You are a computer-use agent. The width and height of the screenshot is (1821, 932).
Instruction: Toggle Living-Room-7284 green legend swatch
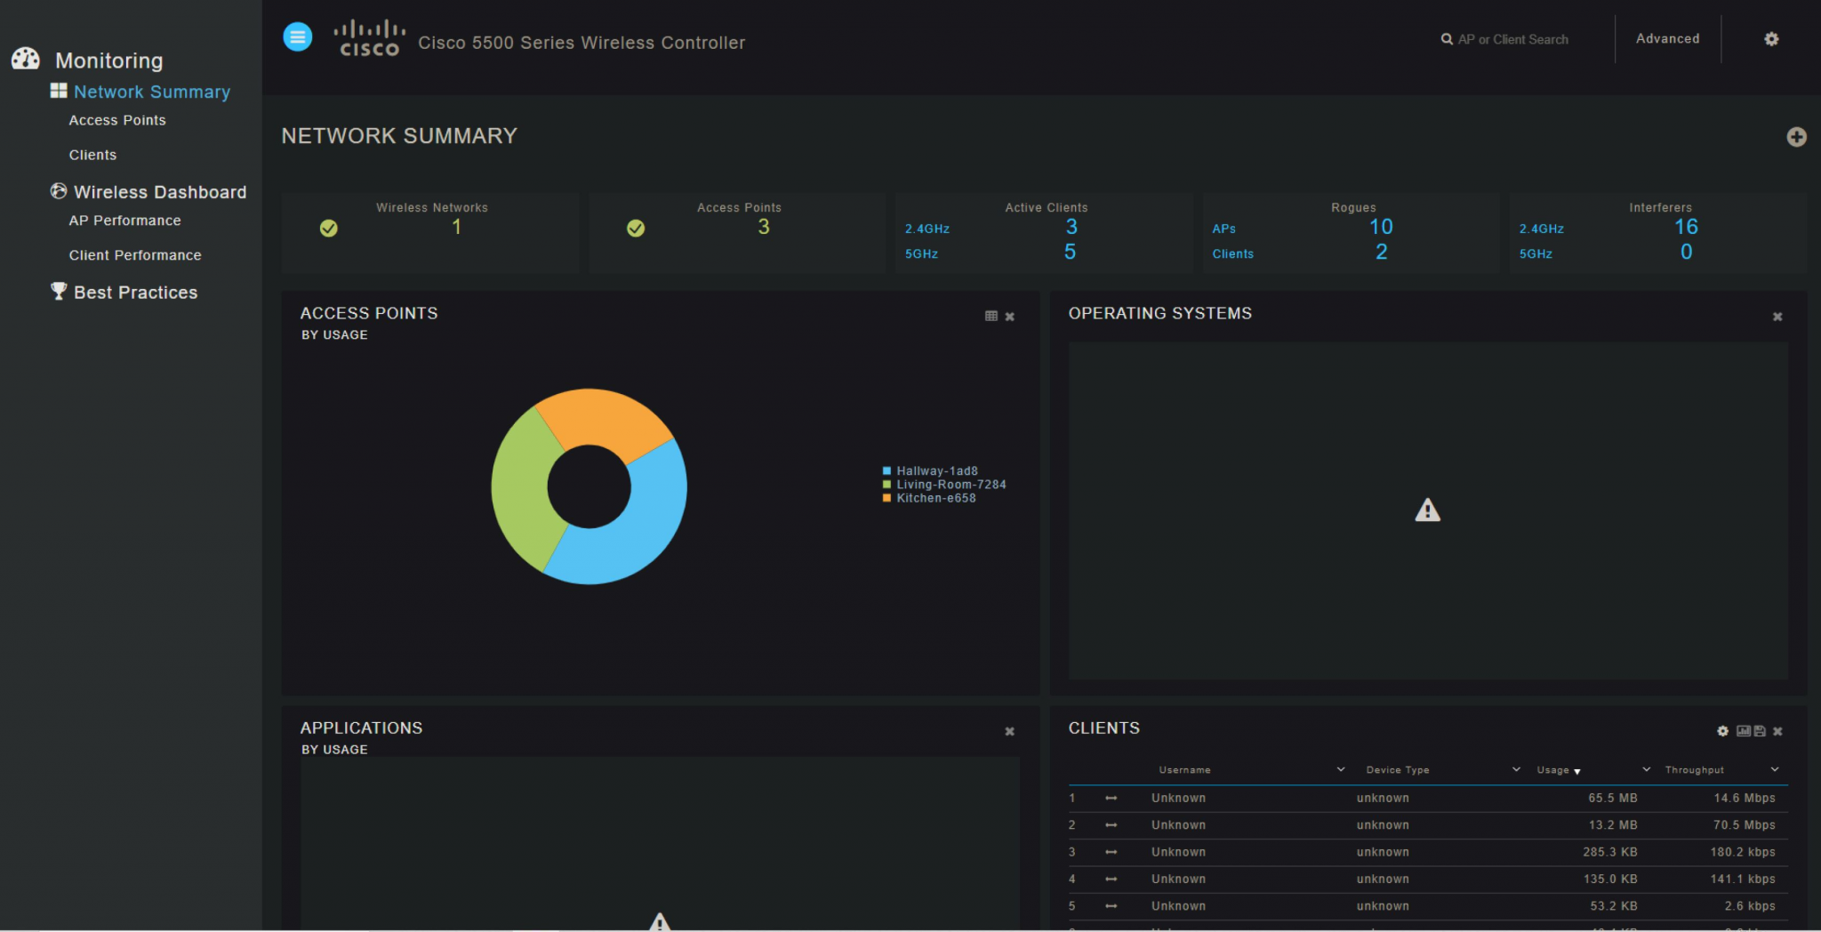[x=886, y=485]
